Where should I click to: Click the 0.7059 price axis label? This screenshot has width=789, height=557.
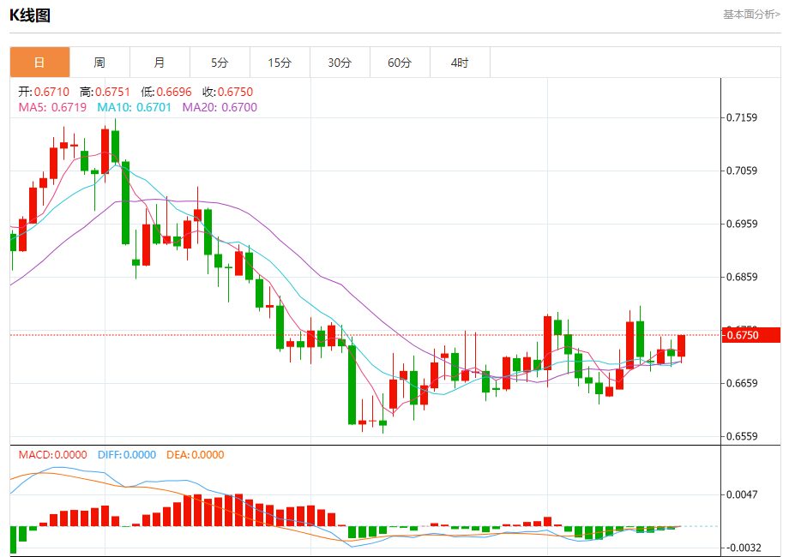(x=742, y=171)
